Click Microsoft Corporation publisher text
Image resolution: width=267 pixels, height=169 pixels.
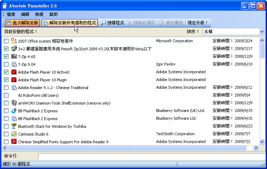pyautogui.click(x=174, y=41)
